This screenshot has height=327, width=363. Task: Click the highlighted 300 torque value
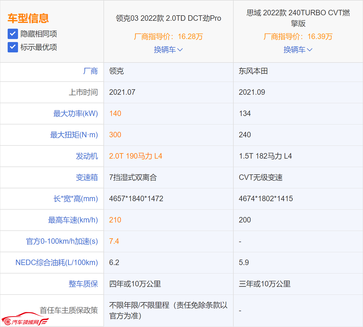pyautogui.click(x=115, y=135)
